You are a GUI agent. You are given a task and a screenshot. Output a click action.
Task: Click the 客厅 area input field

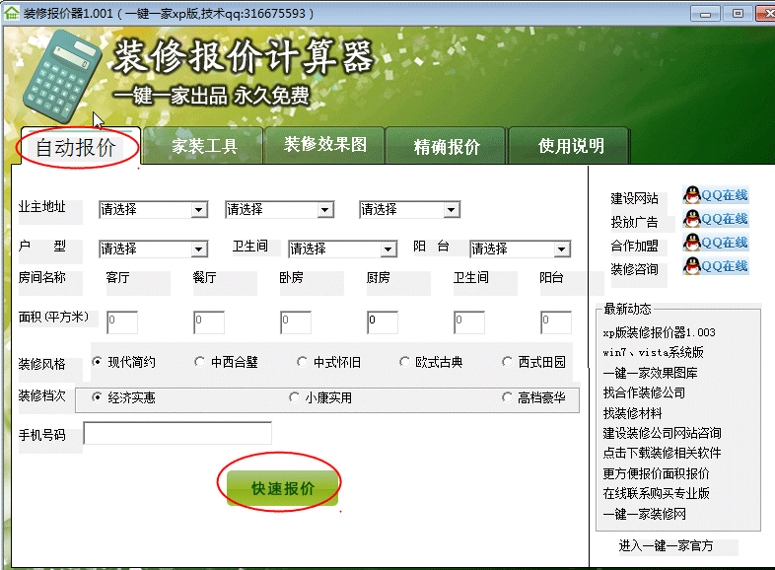coord(122,322)
